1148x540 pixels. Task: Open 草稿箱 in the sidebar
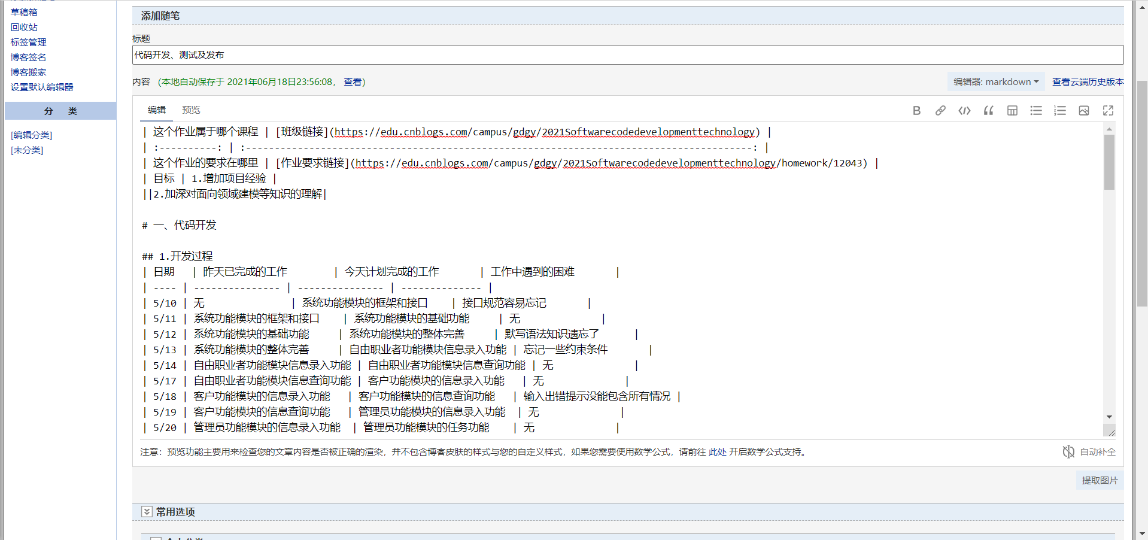click(x=24, y=12)
